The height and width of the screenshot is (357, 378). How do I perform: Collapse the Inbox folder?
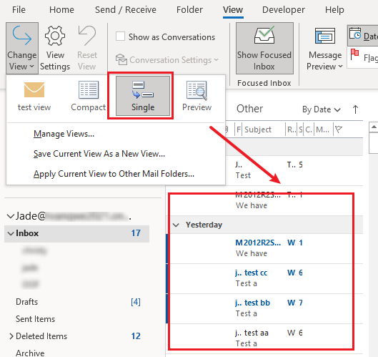click(11, 233)
